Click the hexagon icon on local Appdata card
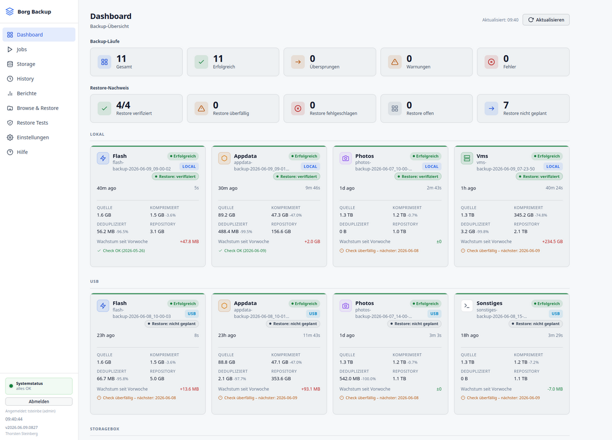This screenshot has width=612, height=440. pos(224,158)
